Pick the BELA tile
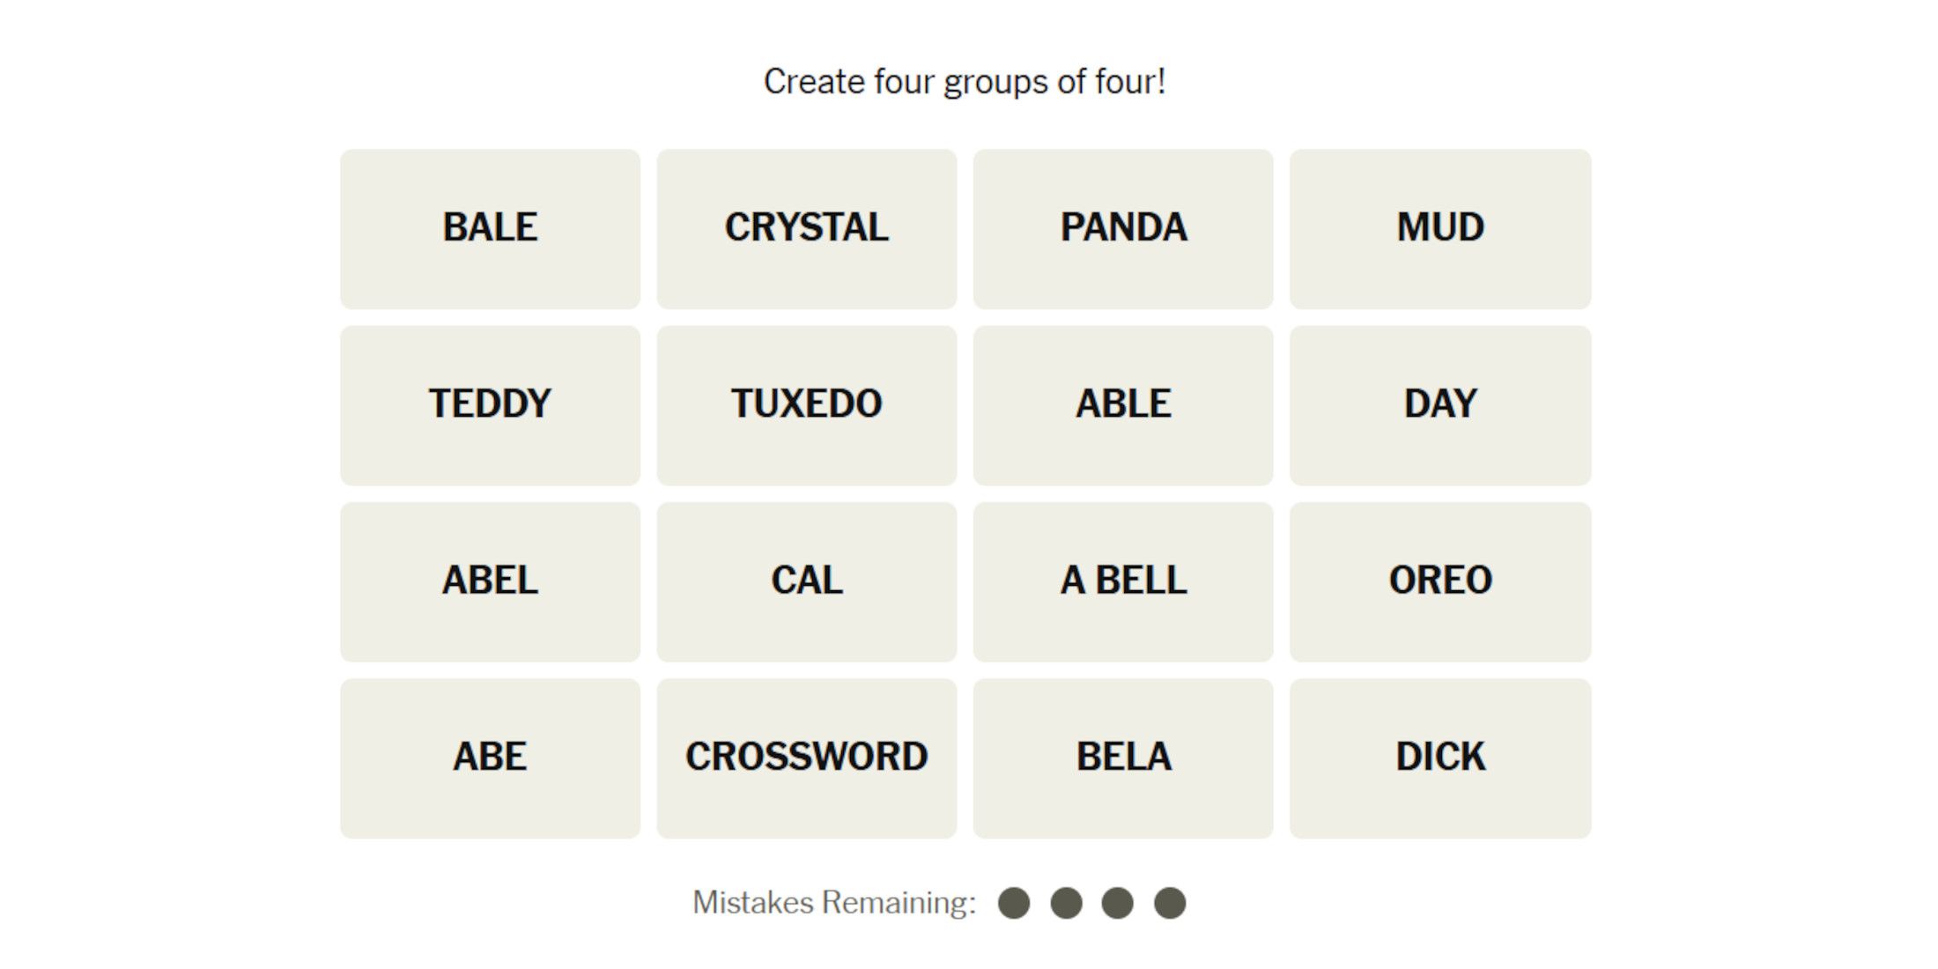 click(1123, 758)
